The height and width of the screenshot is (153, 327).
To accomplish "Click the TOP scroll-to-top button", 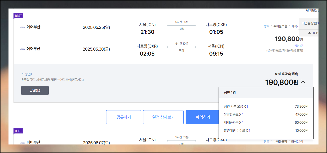I will click(313, 33).
